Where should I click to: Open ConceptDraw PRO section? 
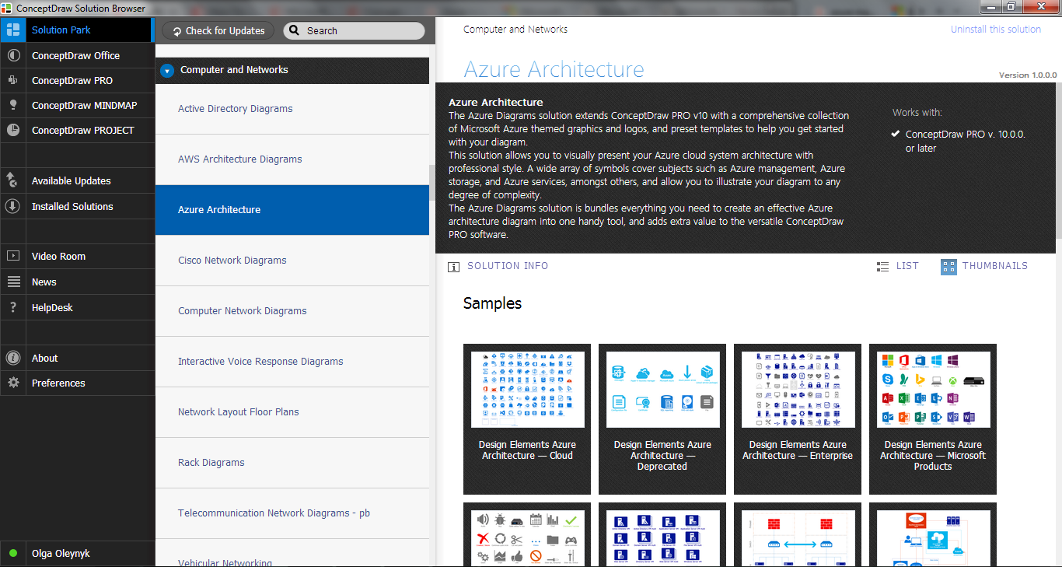click(77, 80)
